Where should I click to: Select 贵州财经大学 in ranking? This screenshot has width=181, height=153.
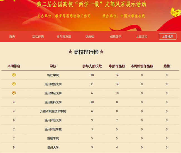pyautogui.click(x=53, y=93)
